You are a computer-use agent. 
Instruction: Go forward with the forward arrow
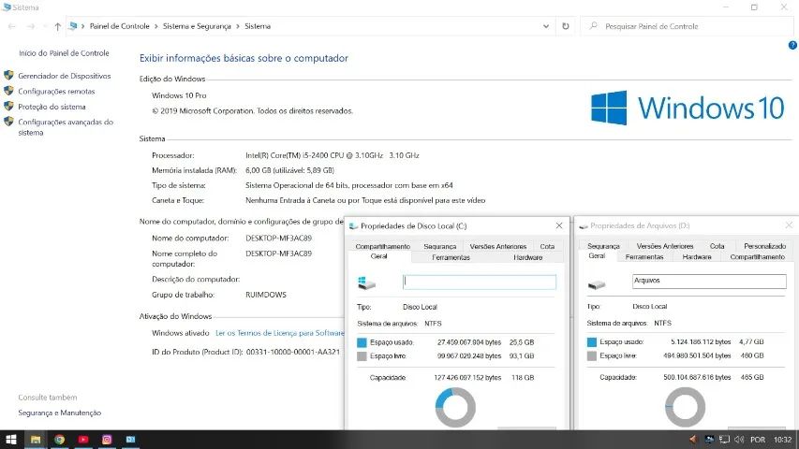pyautogui.click(x=31, y=26)
